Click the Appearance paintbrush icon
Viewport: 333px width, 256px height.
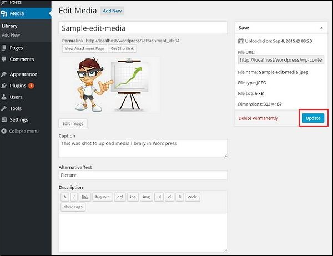4,74
